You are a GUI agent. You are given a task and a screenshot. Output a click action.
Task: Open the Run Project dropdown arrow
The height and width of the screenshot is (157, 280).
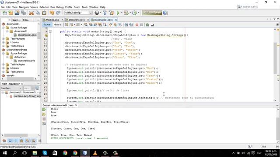point(122,13)
